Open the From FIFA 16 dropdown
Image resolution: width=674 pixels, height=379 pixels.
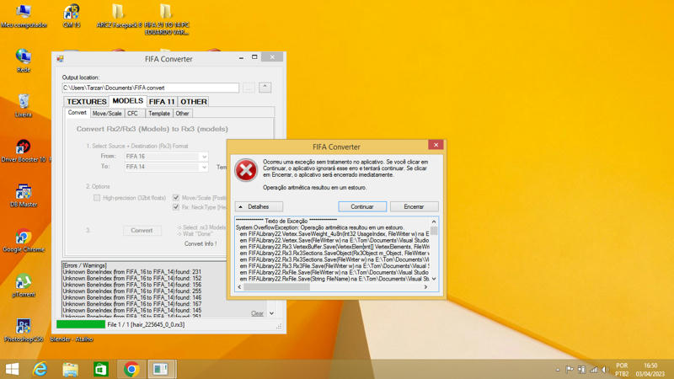click(166, 157)
